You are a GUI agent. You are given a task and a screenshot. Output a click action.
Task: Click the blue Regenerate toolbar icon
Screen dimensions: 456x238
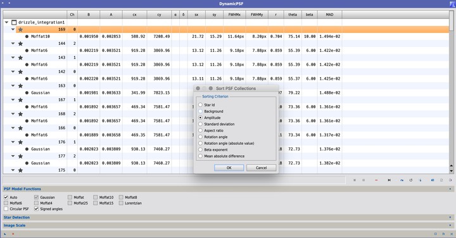tap(402, 180)
